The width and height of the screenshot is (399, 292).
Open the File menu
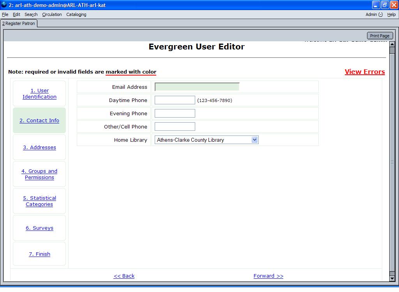(5, 14)
